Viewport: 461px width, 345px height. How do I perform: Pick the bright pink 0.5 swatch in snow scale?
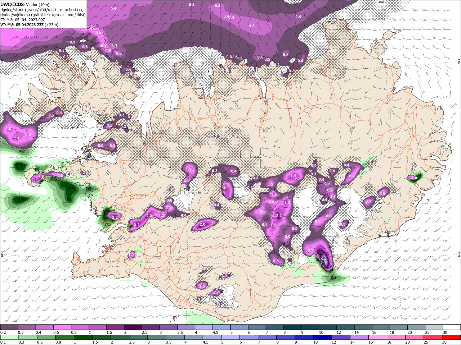click(x=62, y=327)
